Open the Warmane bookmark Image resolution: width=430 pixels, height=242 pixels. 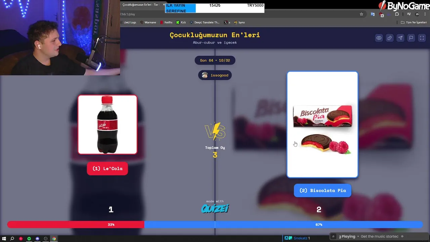click(x=148, y=23)
